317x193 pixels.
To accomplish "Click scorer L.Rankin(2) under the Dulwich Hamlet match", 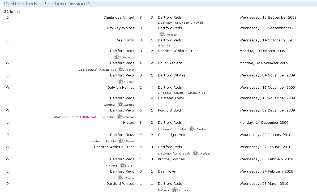I will 196,93.
